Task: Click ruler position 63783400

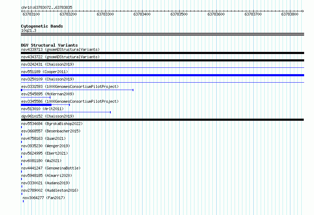Action: (x=142, y=14)
